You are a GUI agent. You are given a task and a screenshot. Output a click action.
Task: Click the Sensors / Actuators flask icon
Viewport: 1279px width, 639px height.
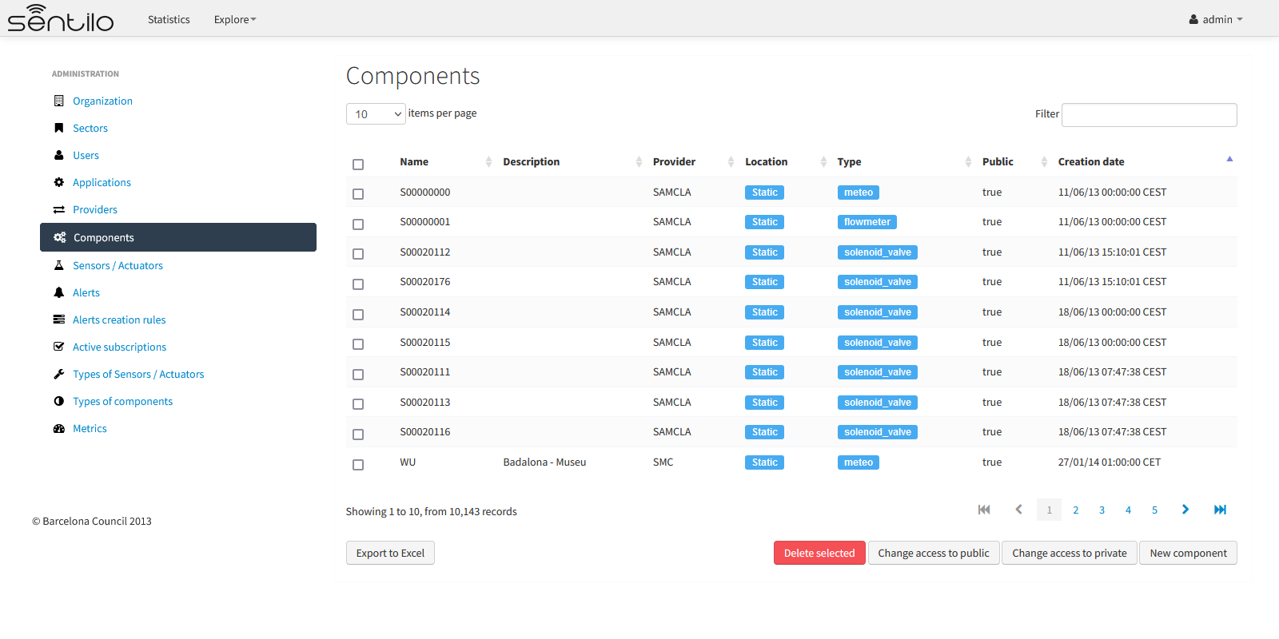pyautogui.click(x=58, y=265)
